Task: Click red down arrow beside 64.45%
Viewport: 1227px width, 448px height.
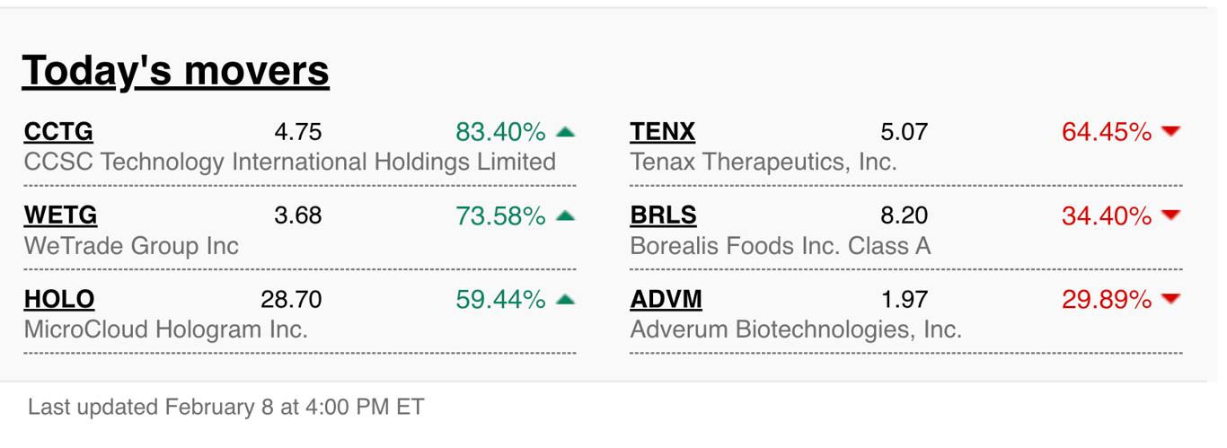Action: (x=1170, y=132)
